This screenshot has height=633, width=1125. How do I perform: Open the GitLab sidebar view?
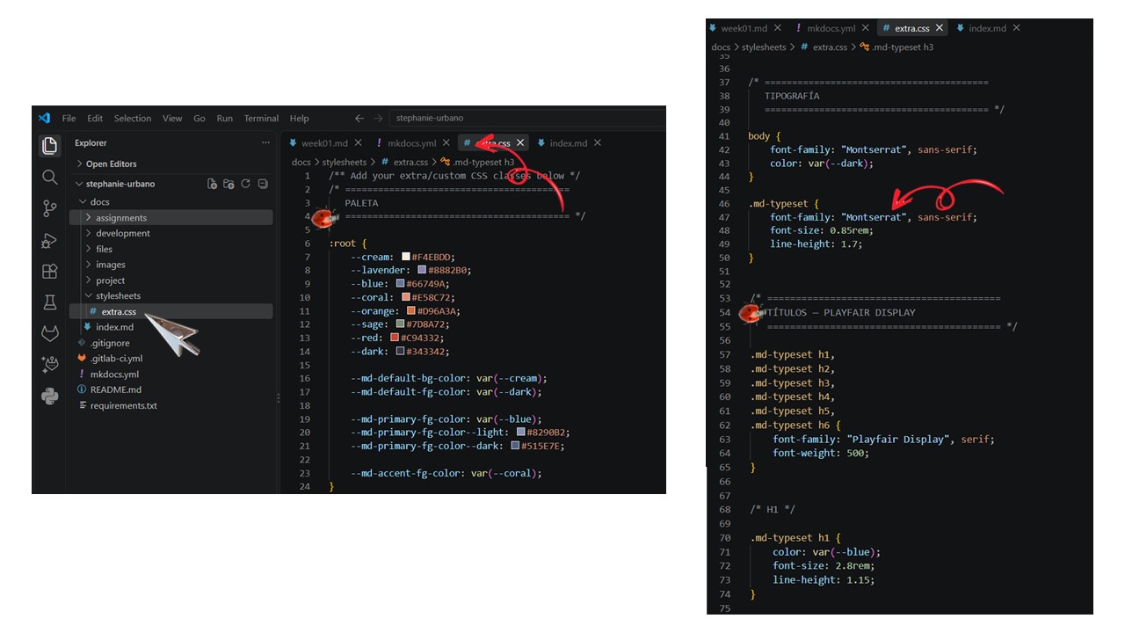tap(50, 334)
